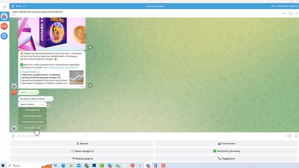Image resolution: width=299 pixels, height=168 pixels.
Task: Open the Windows Start menu
Action: coord(3,166)
